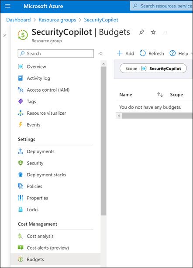193x268 pixels.
Task: Open Cost analysis
Action: click(x=40, y=236)
